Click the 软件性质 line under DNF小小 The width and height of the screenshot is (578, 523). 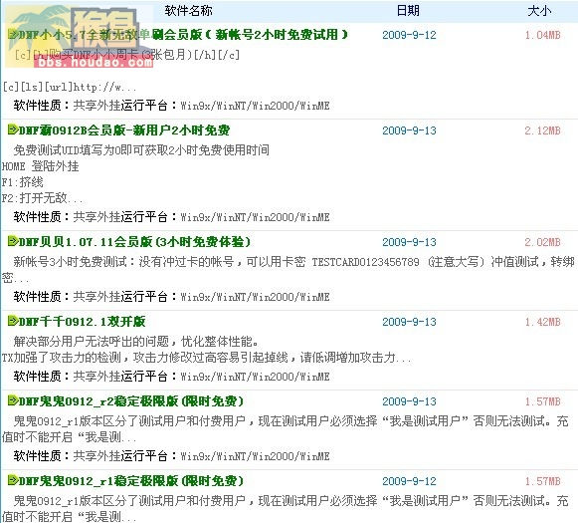click(x=171, y=106)
